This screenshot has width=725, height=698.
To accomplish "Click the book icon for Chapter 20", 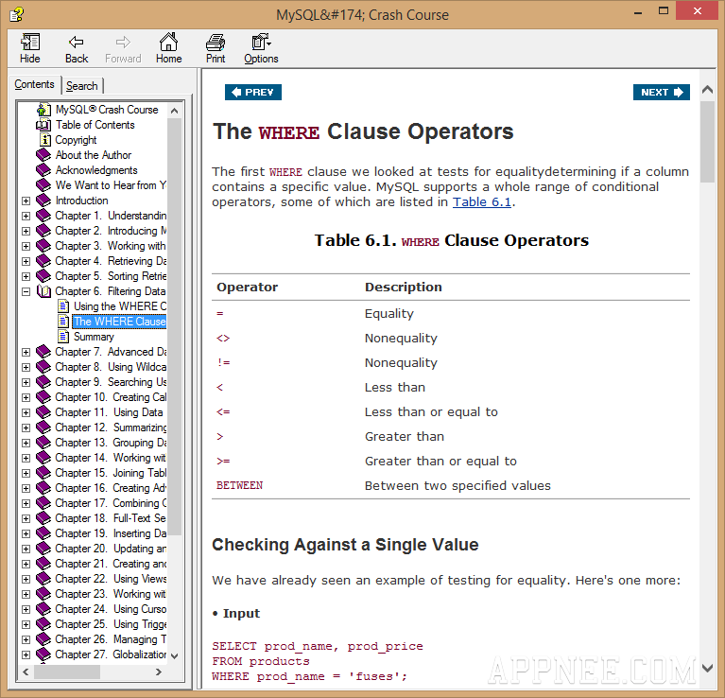I will pos(43,549).
